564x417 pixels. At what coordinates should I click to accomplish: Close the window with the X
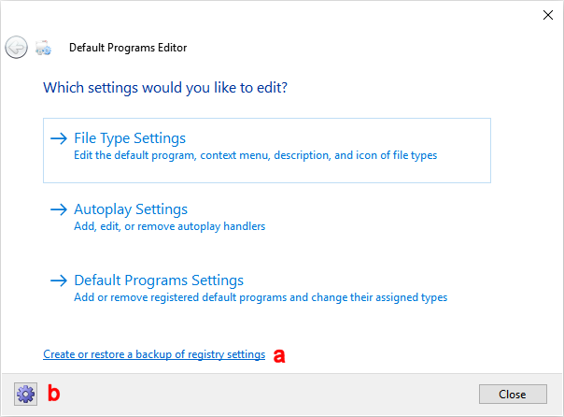coord(546,15)
